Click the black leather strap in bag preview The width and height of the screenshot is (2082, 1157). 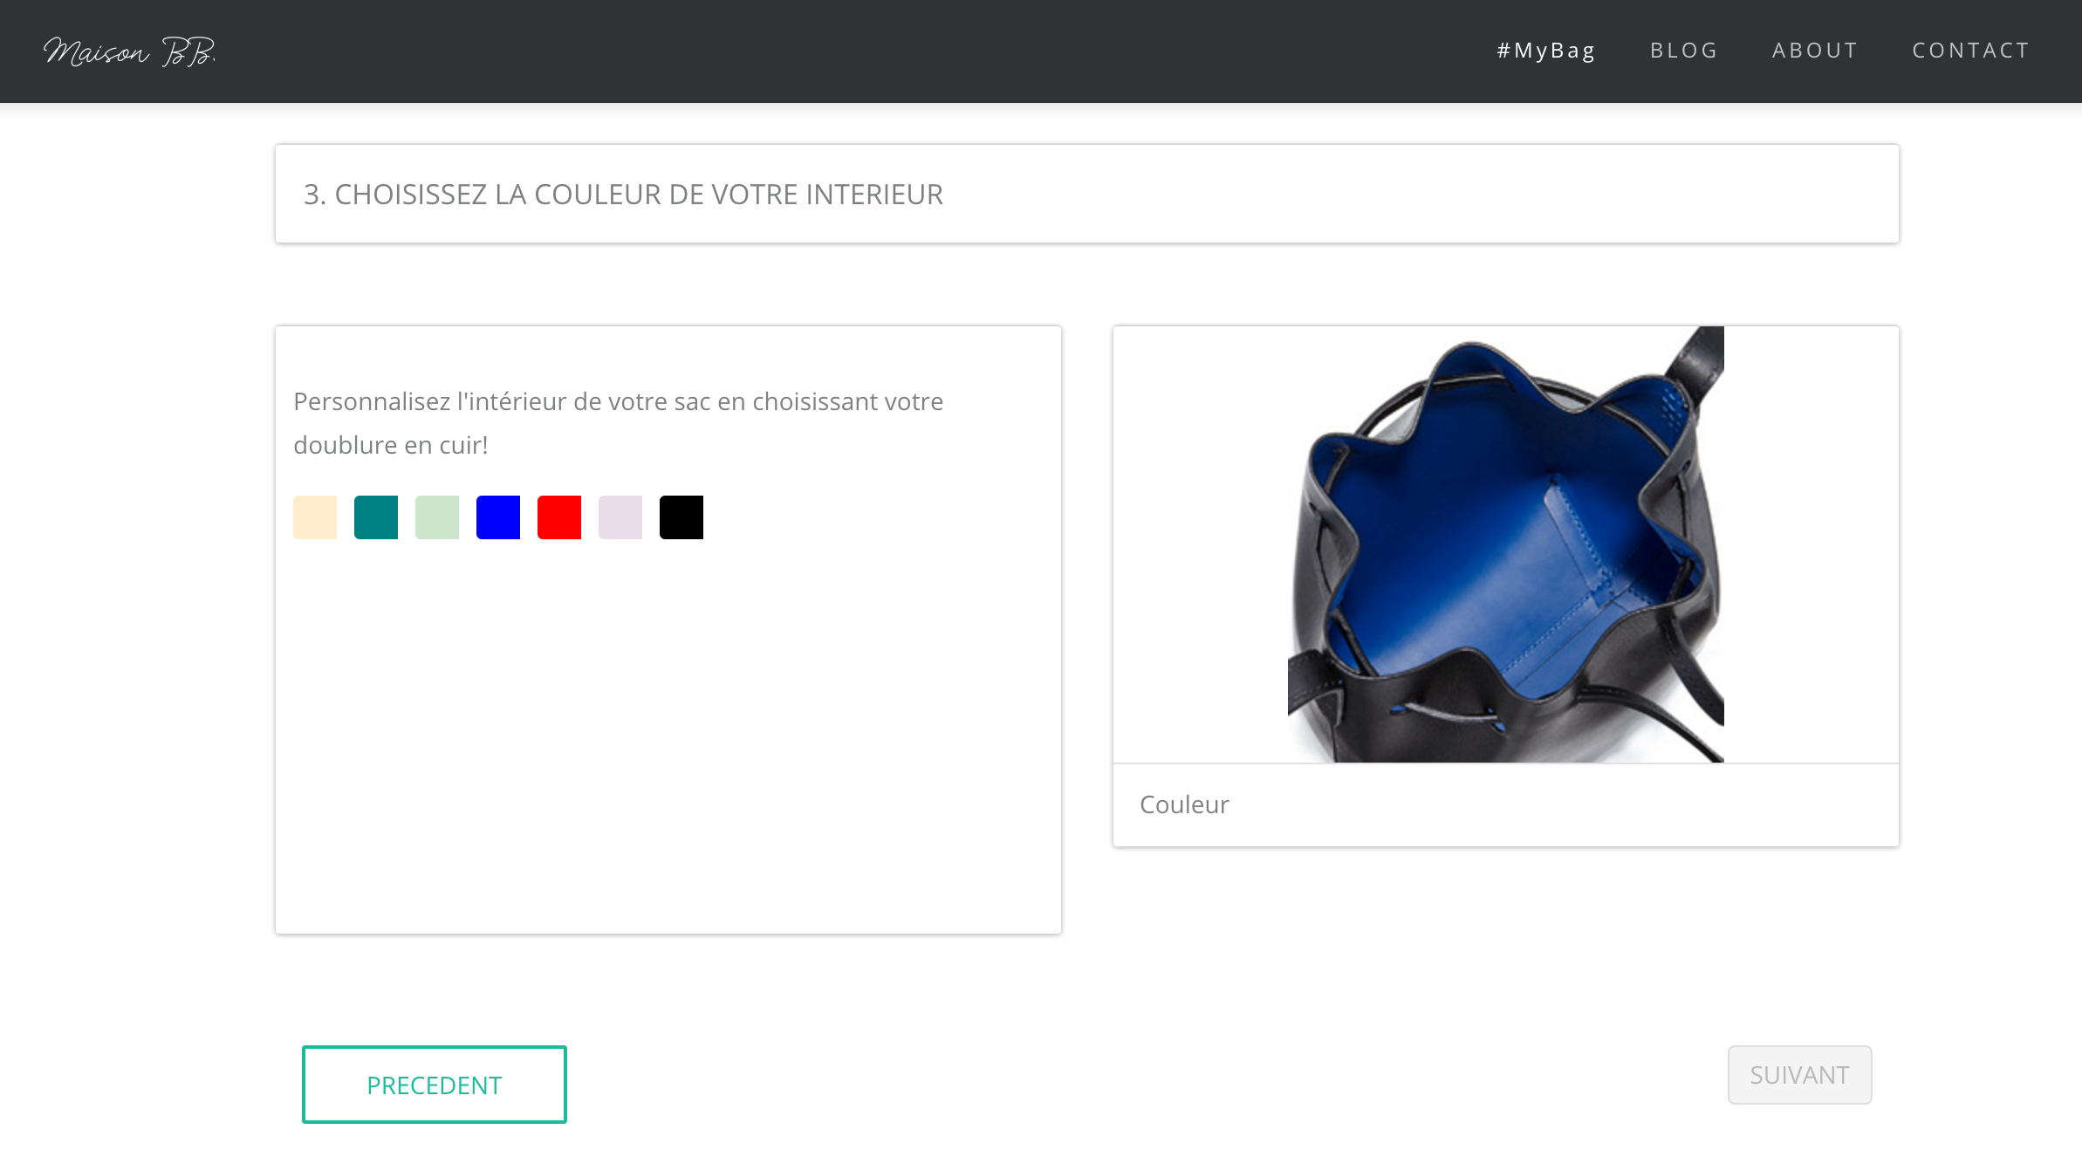1697,356
